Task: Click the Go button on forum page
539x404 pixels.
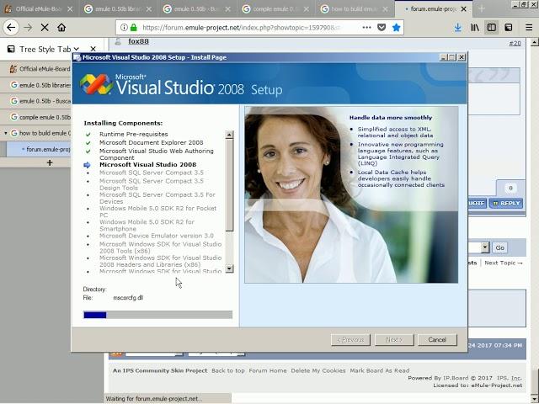Action: (499, 247)
